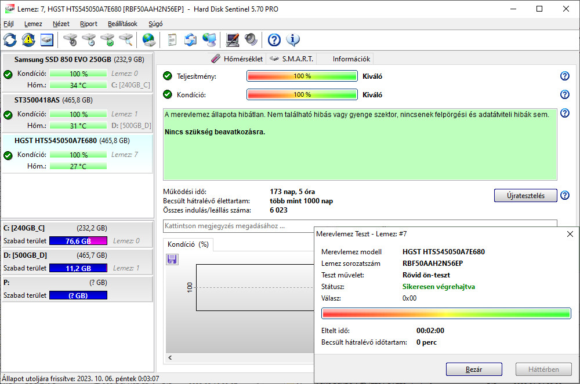The image size is (580, 384).
Task: Select the Kondíció (%) graph tab
Action: [x=188, y=244]
